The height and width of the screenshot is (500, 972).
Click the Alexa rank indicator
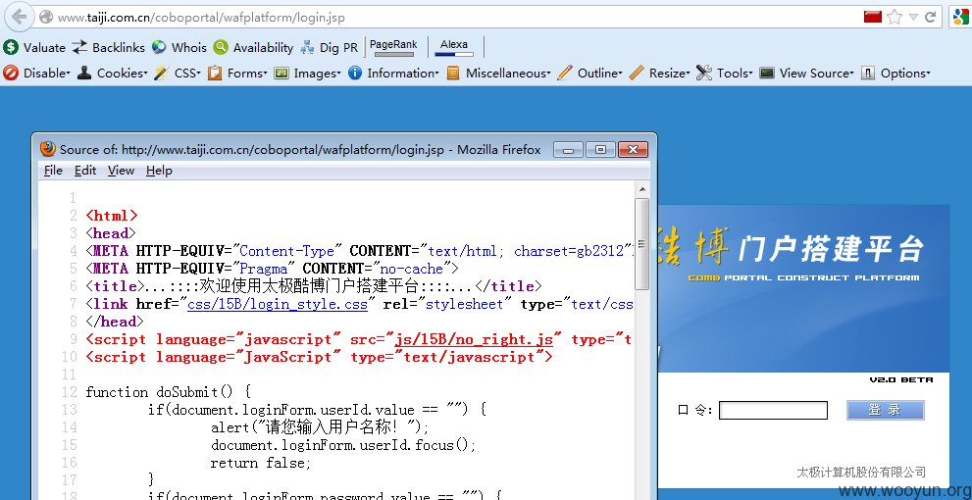(454, 47)
